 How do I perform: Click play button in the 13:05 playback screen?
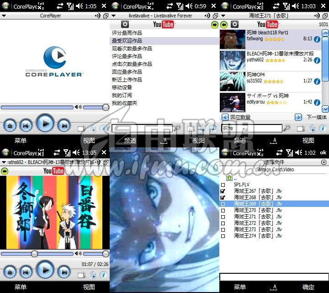[x=45, y=270]
